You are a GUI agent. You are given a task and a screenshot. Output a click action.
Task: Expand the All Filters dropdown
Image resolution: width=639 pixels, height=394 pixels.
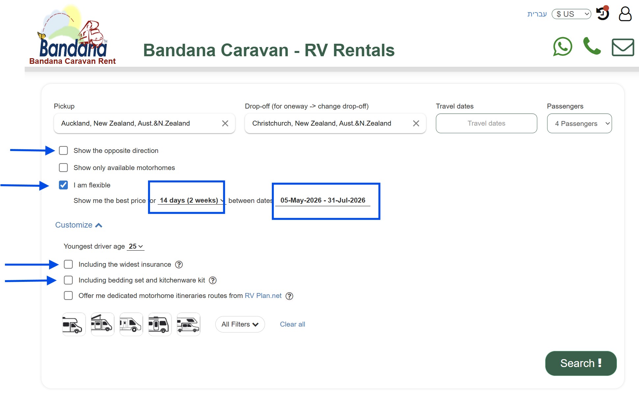point(240,324)
